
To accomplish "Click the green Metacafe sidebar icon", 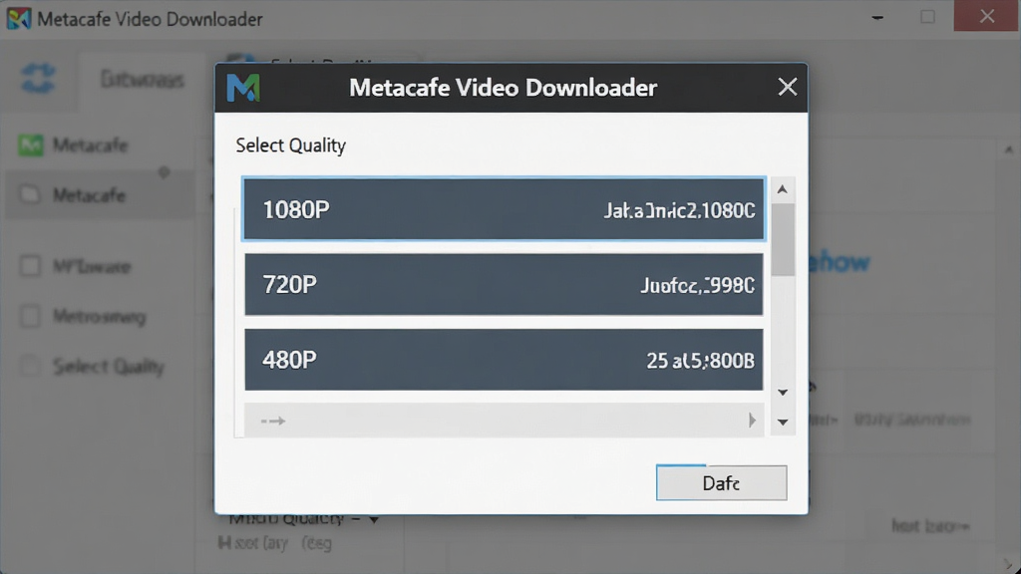I will tap(31, 145).
